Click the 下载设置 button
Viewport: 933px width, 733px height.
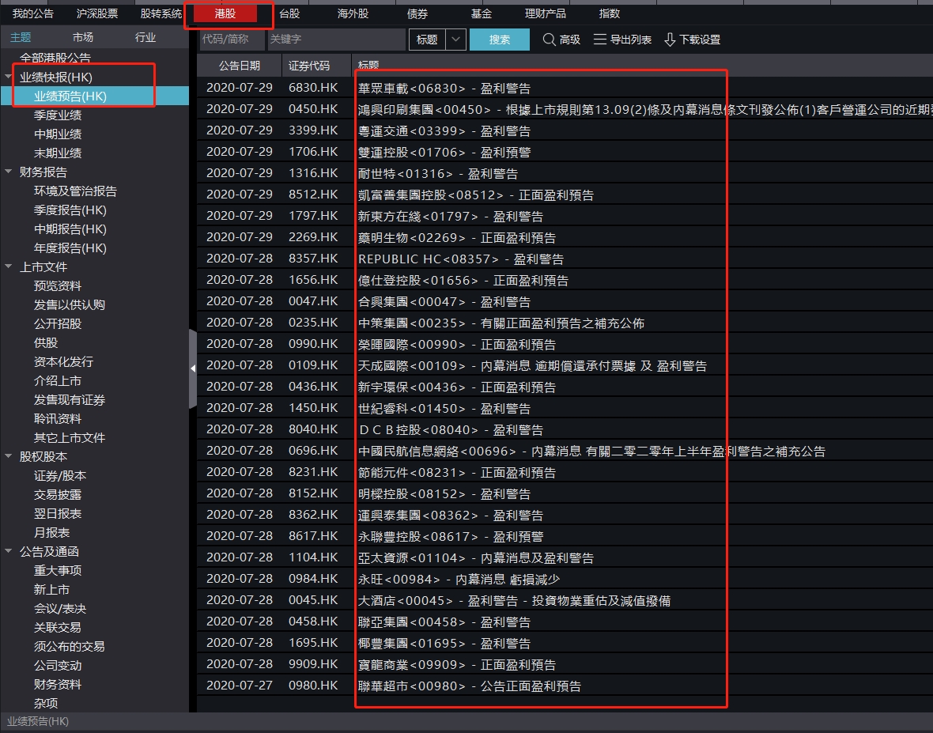[x=692, y=40]
